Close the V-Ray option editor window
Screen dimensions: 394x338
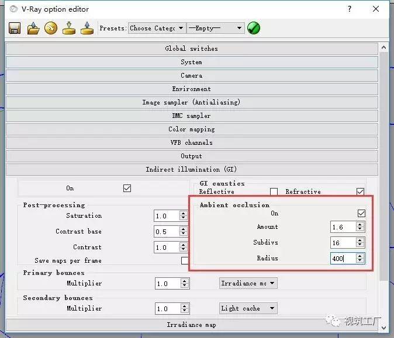coord(376,9)
